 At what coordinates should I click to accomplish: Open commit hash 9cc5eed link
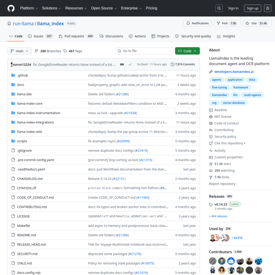point(142,64)
